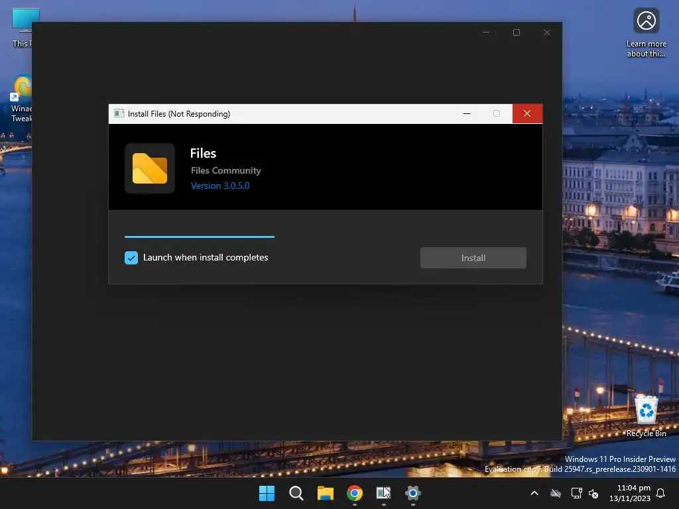Screen dimensions: 679x509
Task: Click the muted volume tray icon
Action: tap(593, 493)
